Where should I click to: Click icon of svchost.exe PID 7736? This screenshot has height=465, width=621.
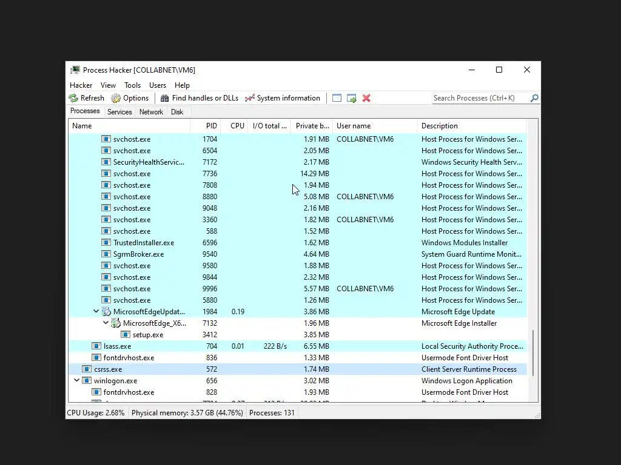point(106,173)
